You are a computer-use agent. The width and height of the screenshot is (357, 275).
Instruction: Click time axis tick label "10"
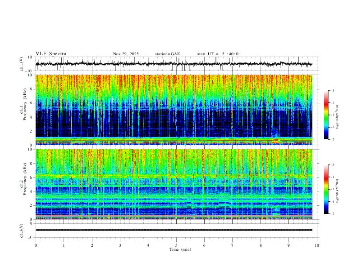[317, 245]
